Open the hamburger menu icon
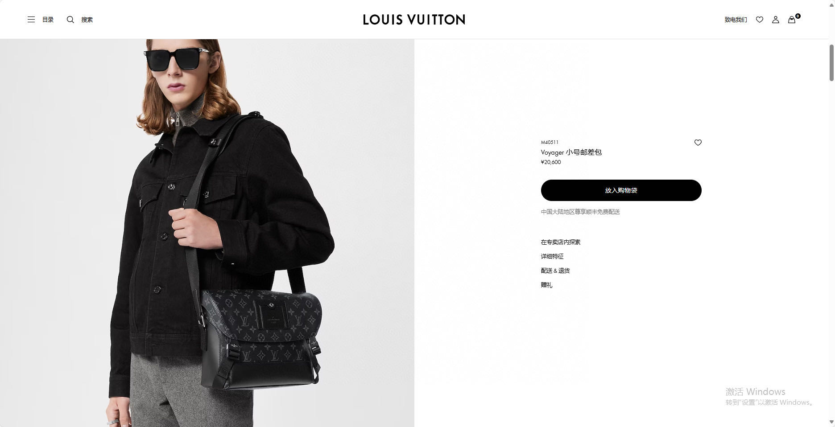The height and width of the screenshot is (427, 835). point(31,20)
